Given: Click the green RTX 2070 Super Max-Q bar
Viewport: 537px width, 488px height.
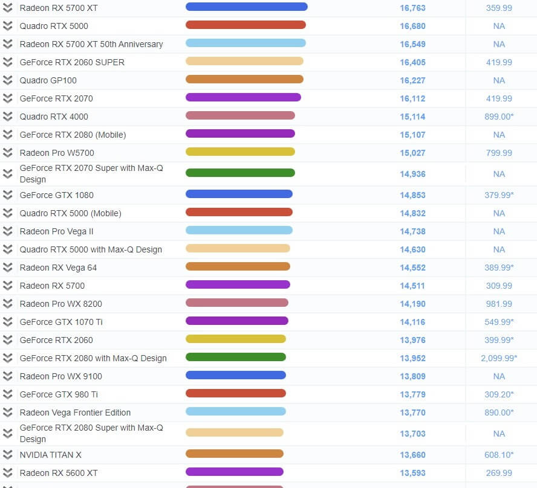Looking at the screenshot, I should pyautogui.click(x=240, y=173).
